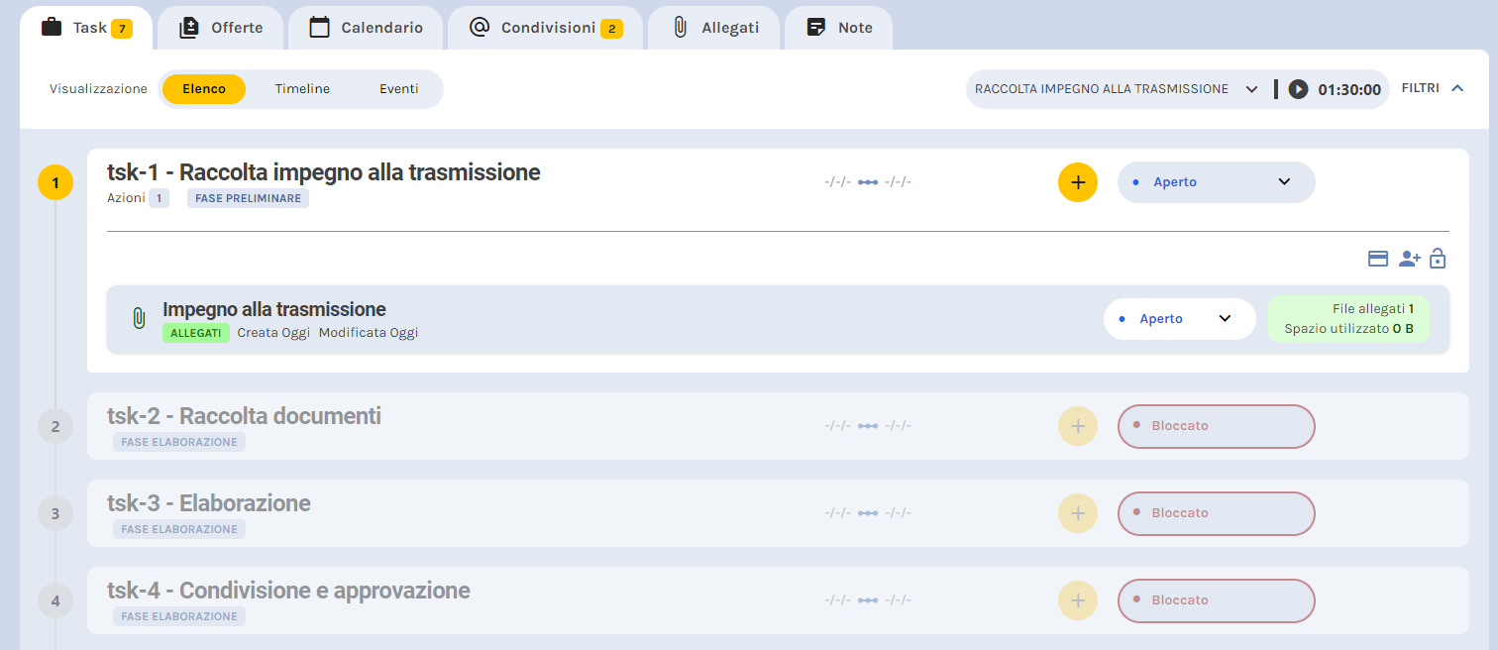
Task: Click the plus icon on tsk-4 row
Action: [x=1078, y=600]
